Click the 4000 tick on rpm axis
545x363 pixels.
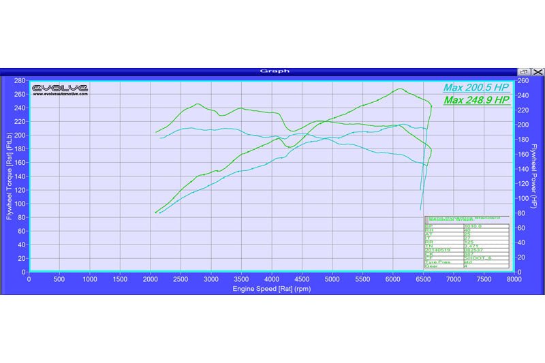pos(271,278)
